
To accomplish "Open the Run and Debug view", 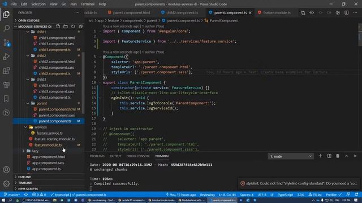I will [x=6, y=56].
